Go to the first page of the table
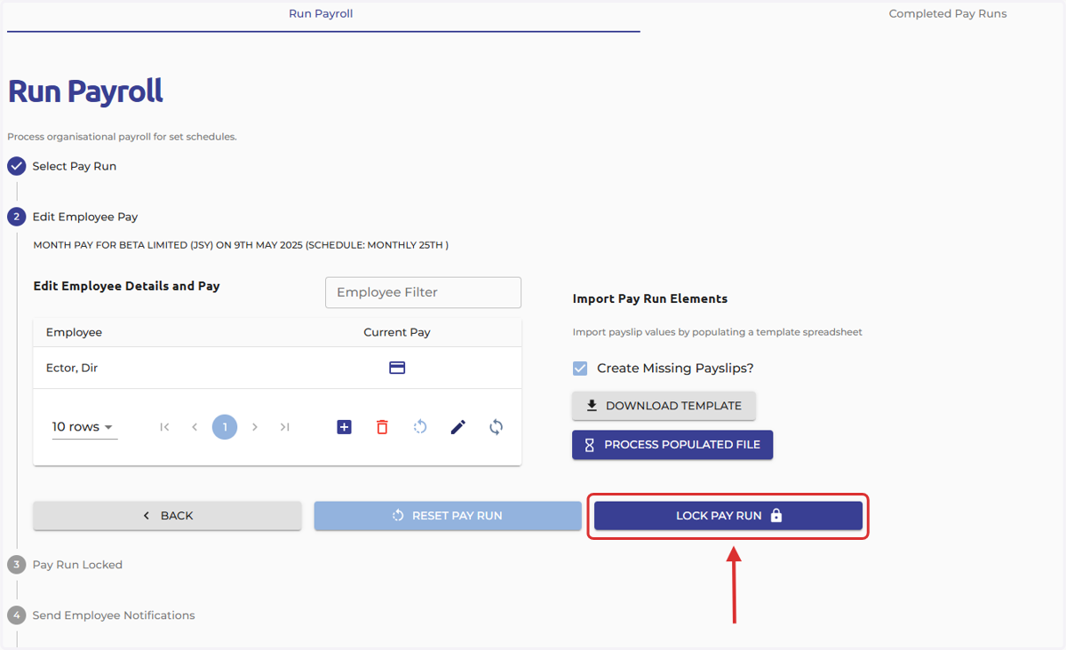1066x650 pixels. (x=164, y=427)
